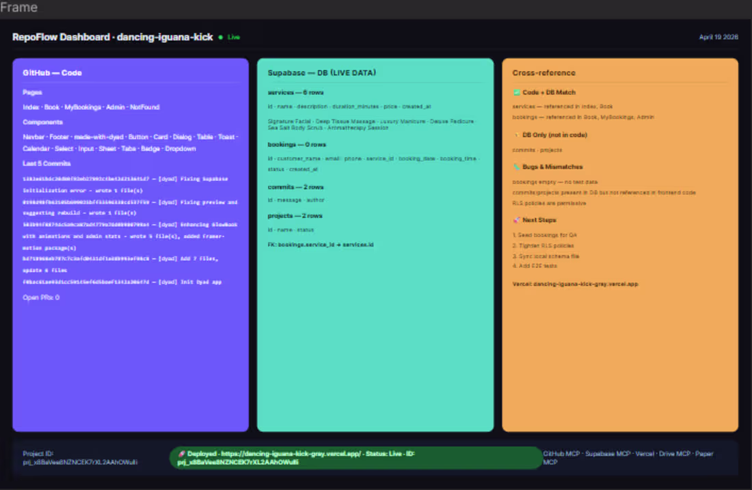Click the rocket icon next to Next Steps

click(x=516, y=219)
